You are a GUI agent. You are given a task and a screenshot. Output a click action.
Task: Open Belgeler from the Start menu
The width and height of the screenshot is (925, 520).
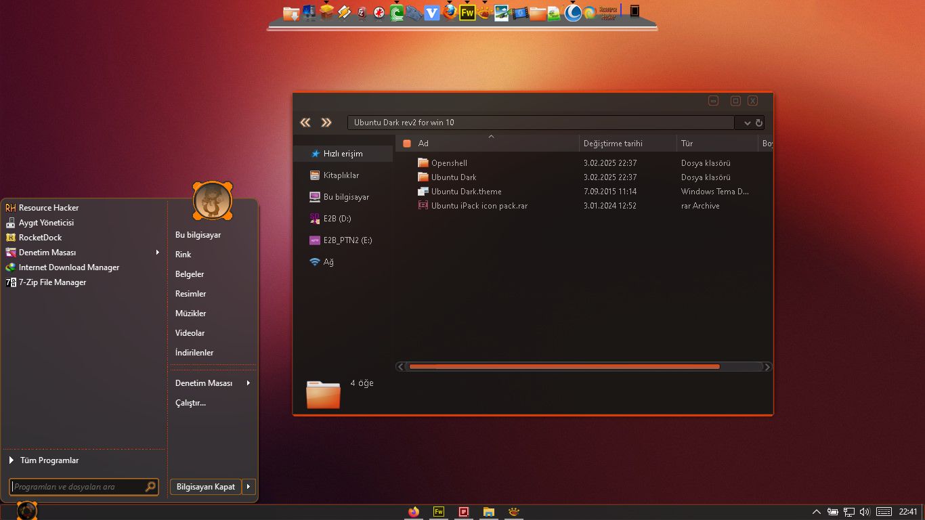pyautogui.click(x=190, y=274)
